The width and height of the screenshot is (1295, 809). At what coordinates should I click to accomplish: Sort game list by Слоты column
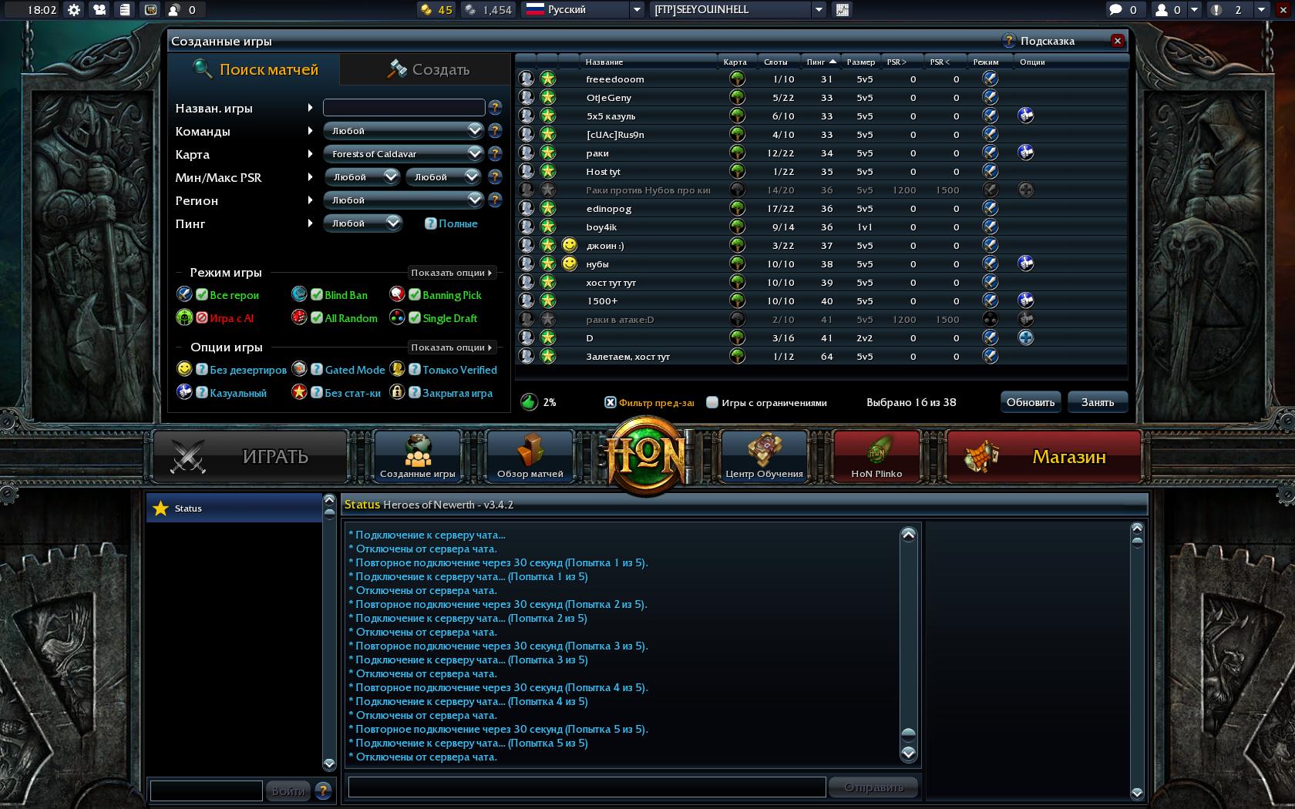pos(775,62)
